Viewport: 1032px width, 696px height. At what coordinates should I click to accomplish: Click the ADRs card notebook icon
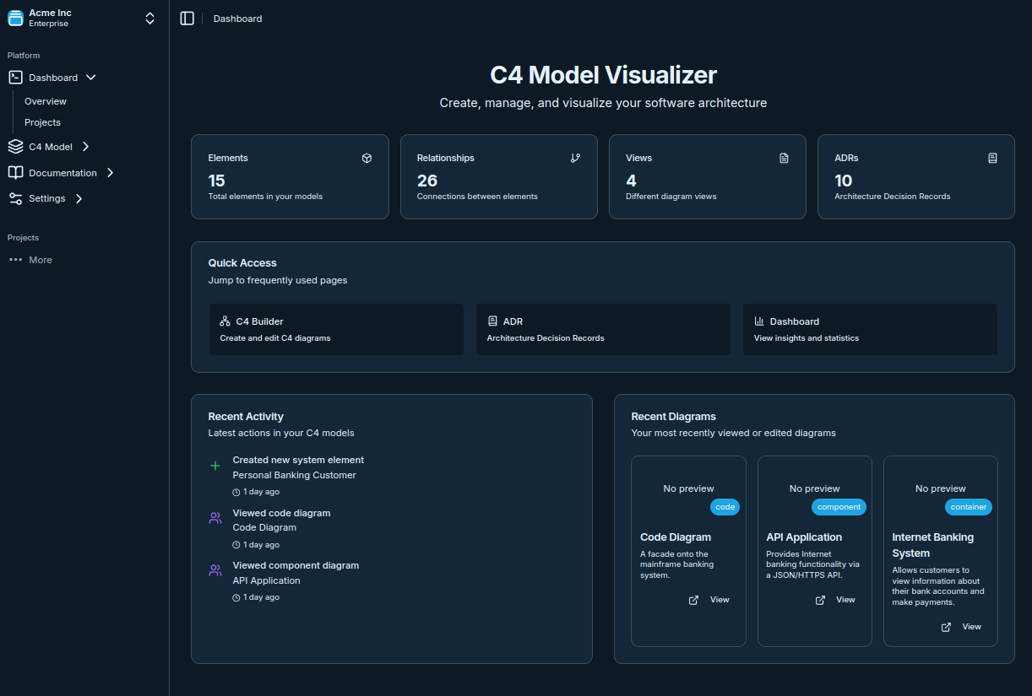tap(992, 158)
